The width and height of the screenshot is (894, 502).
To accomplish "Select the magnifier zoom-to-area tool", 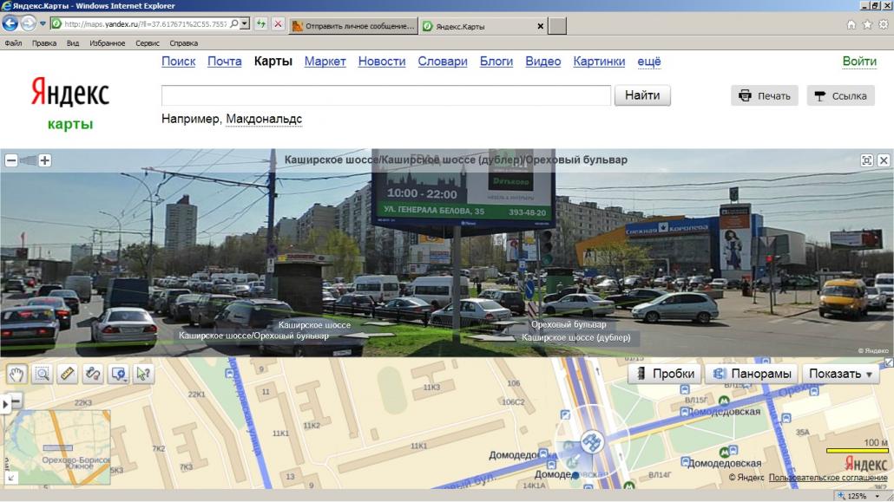I will [x=42, y=374].
